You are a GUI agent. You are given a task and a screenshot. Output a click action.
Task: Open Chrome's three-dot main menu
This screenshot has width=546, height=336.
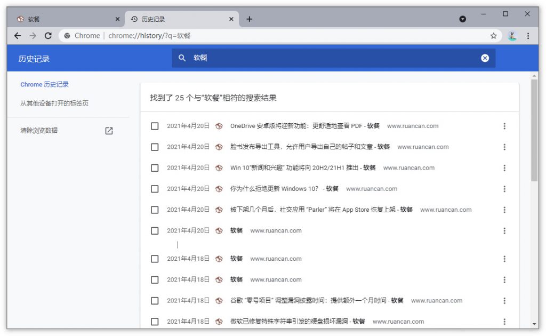tap(528, 36)
